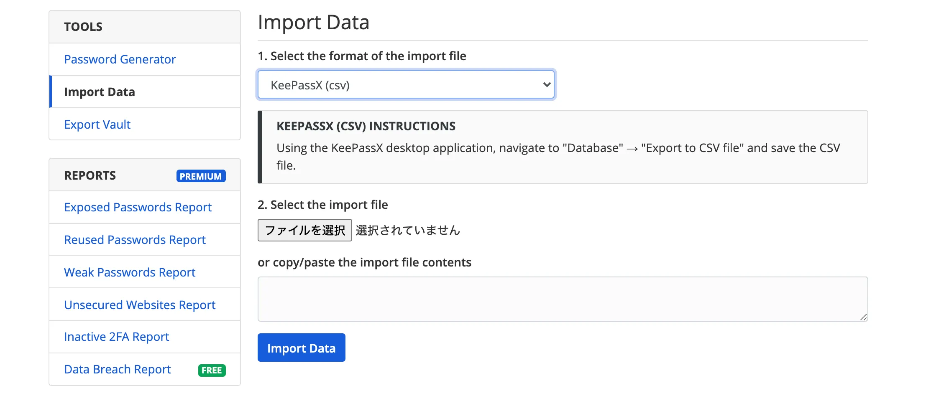Click the TOOLS panel header

[x=145, y=27]
